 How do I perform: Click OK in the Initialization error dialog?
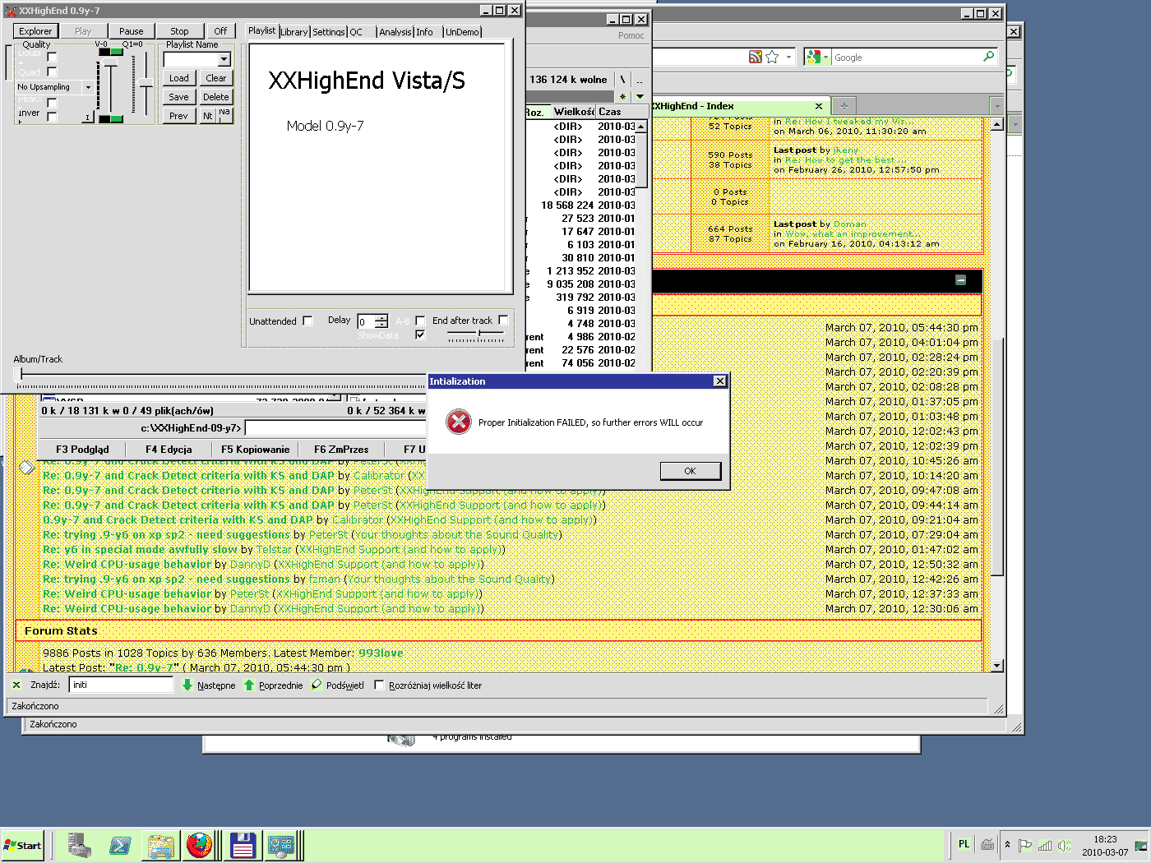pos(690,471)
